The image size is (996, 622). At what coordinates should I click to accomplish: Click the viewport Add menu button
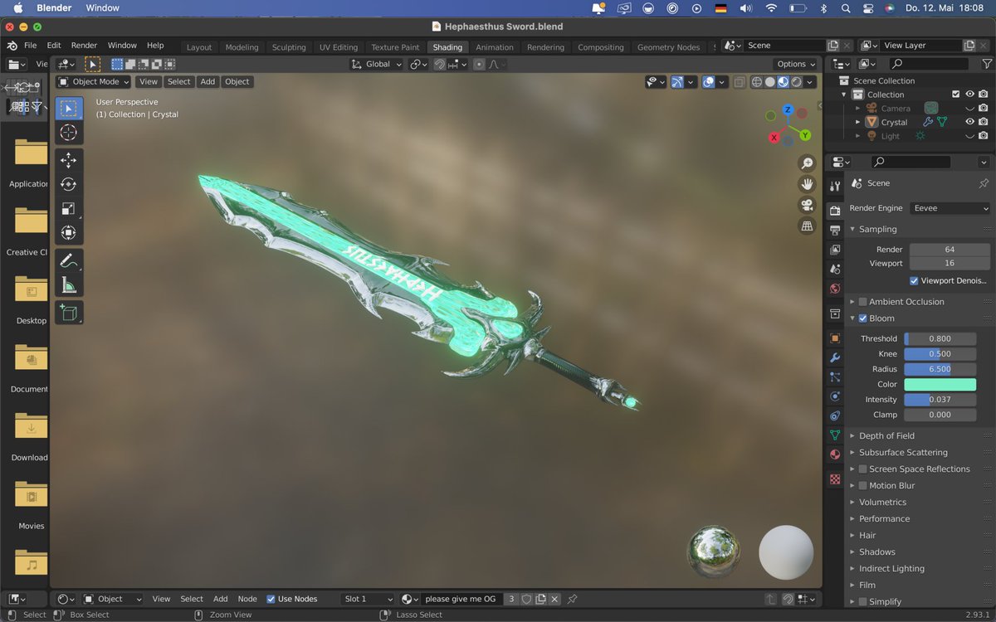[x=207, y=82]
